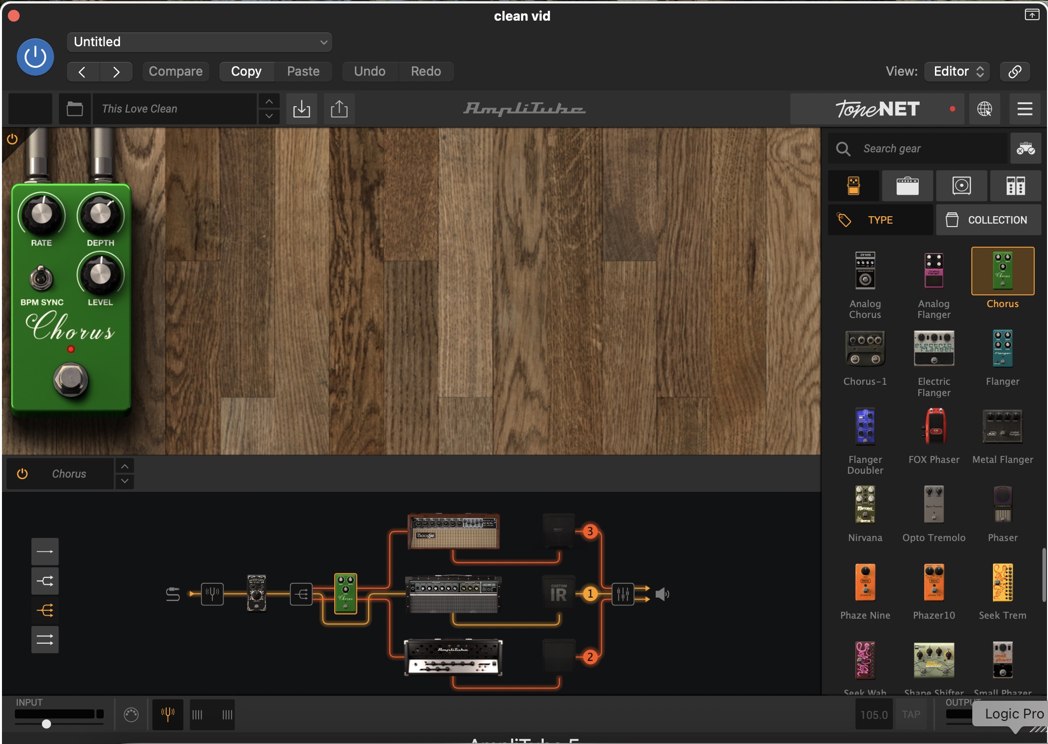Screen dimensions: 1048x744
Task: Choose the three-way split signal routing
Action: (x=45, y=610)
